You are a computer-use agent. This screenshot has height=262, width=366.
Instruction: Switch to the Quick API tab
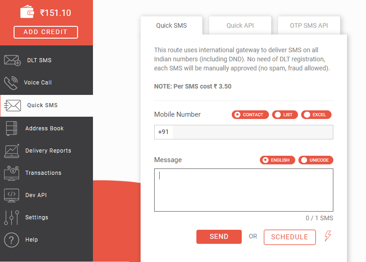(240, 25)
